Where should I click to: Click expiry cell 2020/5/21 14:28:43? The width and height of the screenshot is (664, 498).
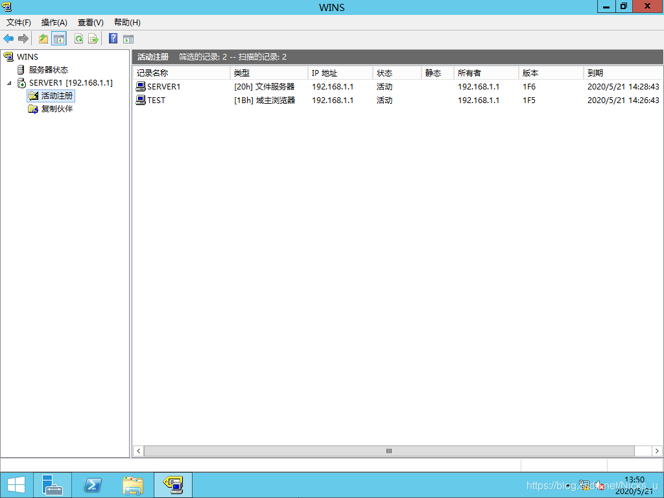pyautogui.click(x=623, y=87)
